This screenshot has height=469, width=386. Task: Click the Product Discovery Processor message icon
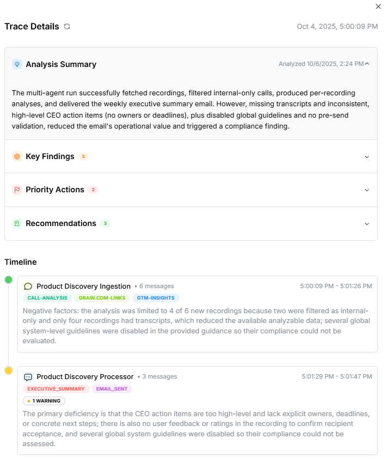pos(28,376)
